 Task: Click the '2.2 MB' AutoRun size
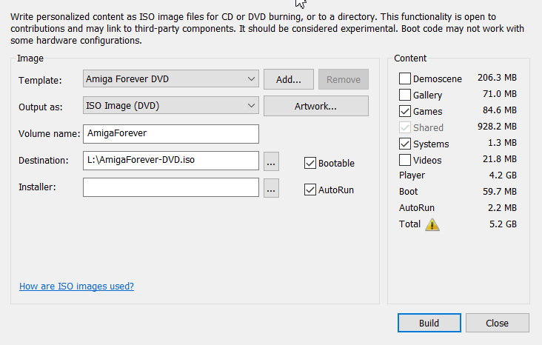pos(502,208)
